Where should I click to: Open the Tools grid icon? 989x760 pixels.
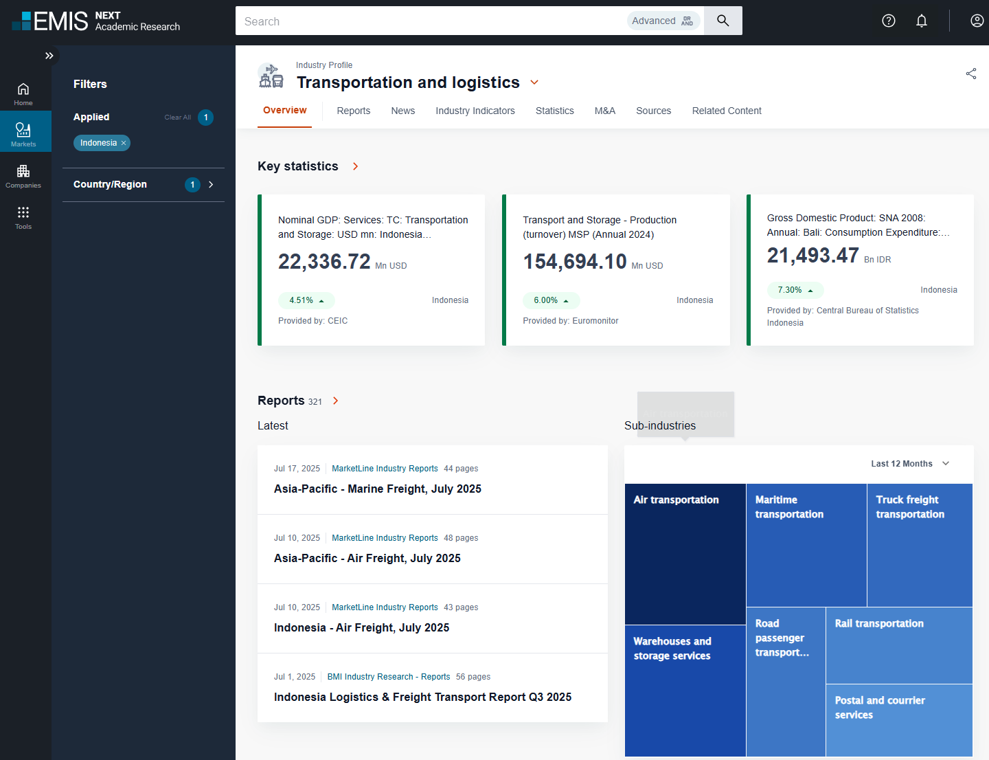23,216
